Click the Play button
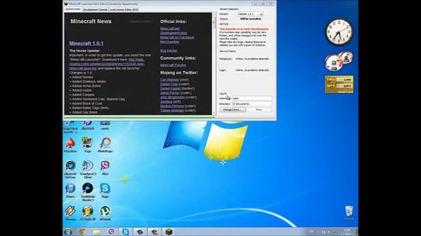 coord(259,109)
